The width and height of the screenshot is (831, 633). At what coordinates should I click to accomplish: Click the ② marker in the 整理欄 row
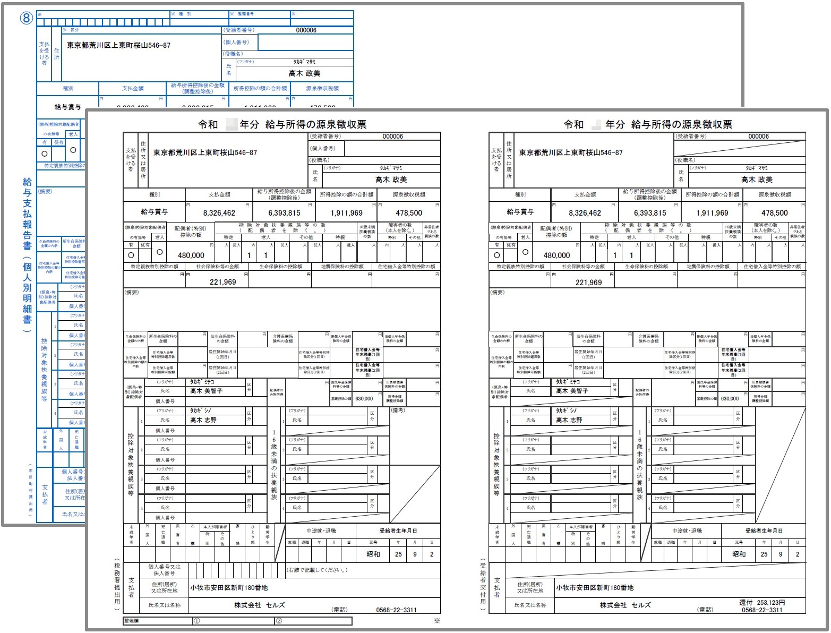pyautogui.click(x=279, y=621)
